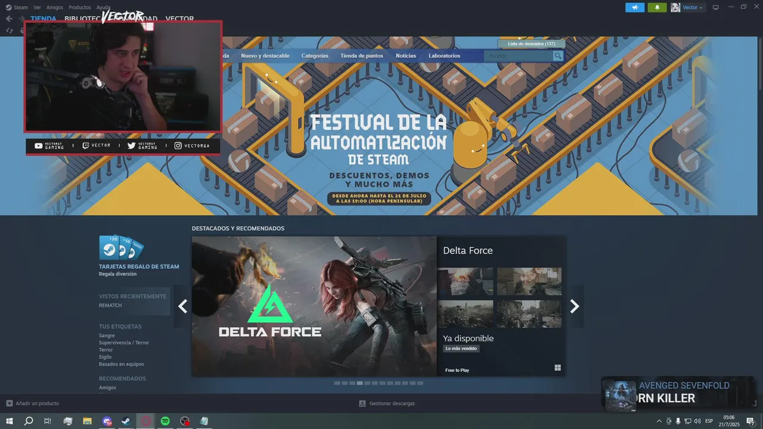The width and height of the screenshot is (763, 429).
Task: Open the Ayuda menu
Action: [103, 7]
